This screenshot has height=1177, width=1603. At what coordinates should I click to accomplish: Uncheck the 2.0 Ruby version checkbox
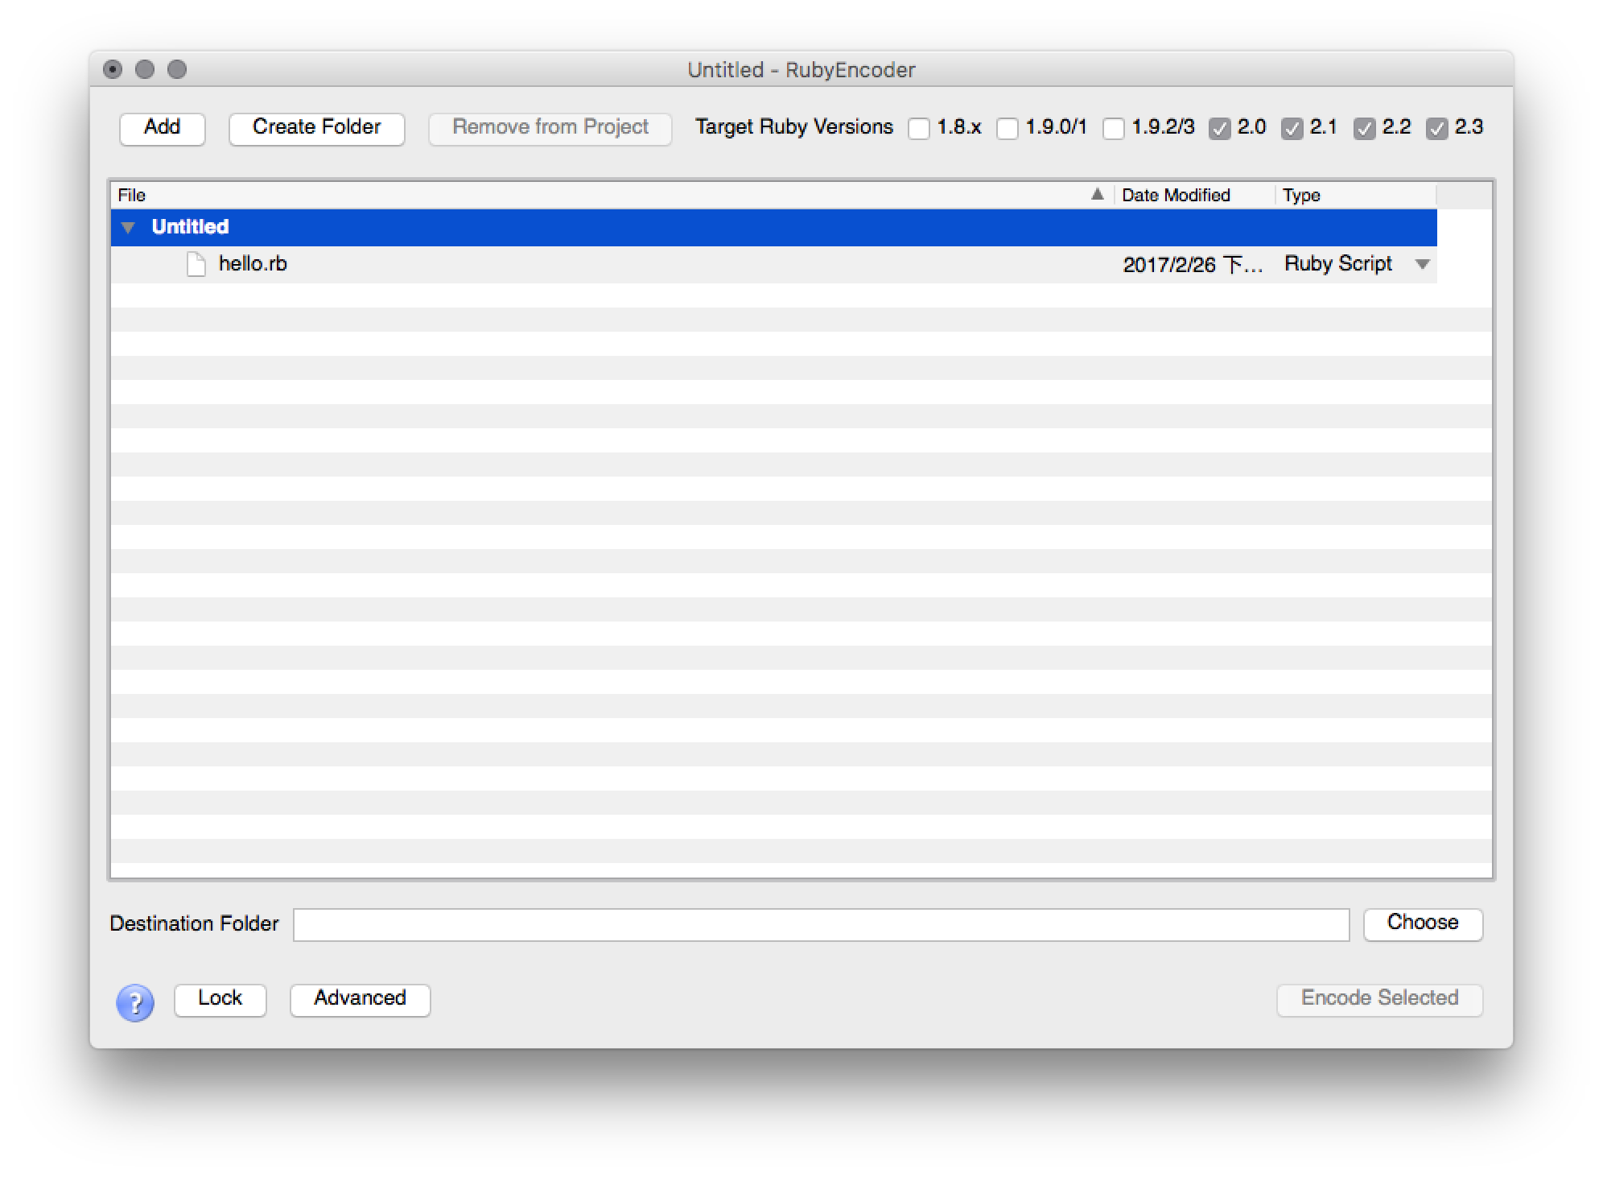tap(1220, 129)
